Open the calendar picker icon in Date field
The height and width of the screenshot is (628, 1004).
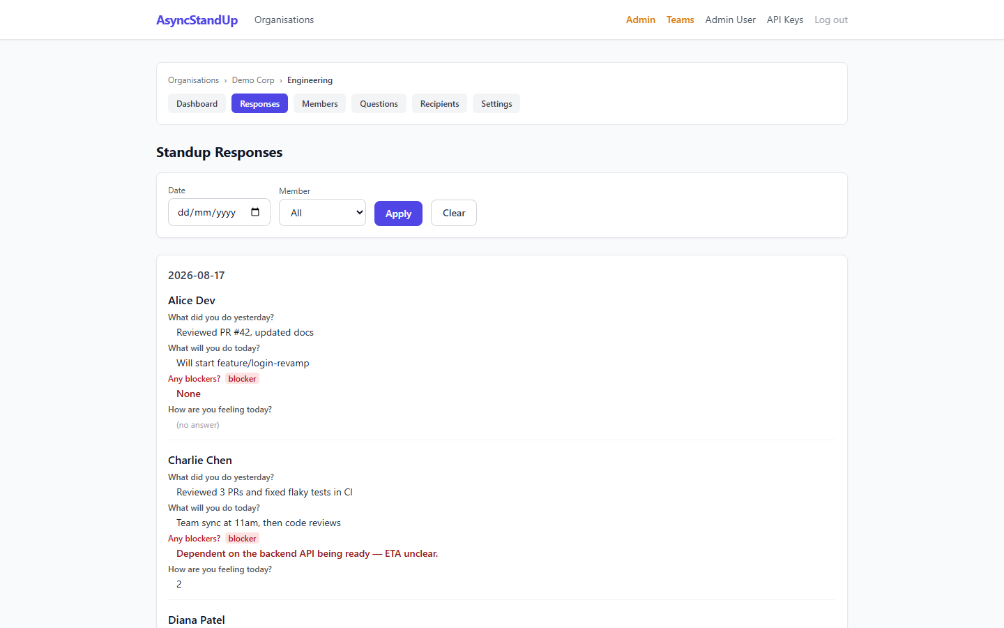coord(255,212)
